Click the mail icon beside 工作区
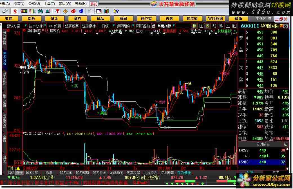Screen dimensions: 293x189 pos(270,18)
